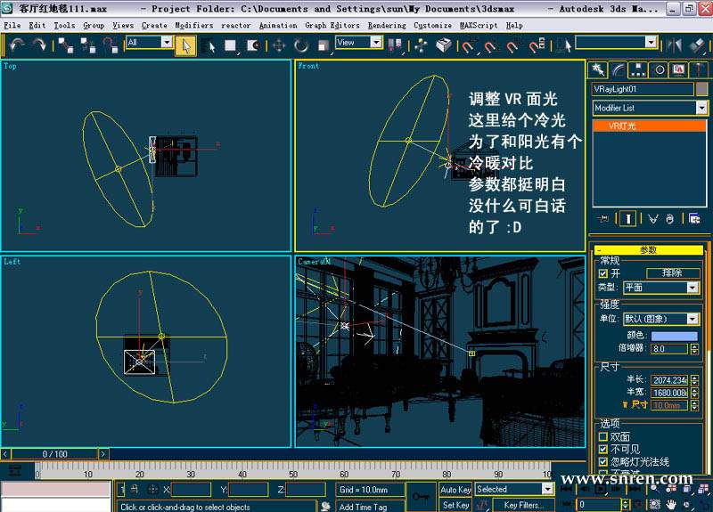
Task: Toggle the Percent Snap magnet icon
Action: coord(512,45)
